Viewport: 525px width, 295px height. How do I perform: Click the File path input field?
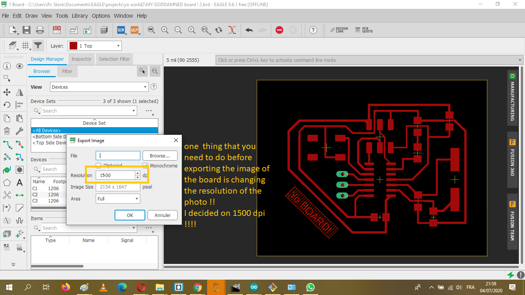118,156
